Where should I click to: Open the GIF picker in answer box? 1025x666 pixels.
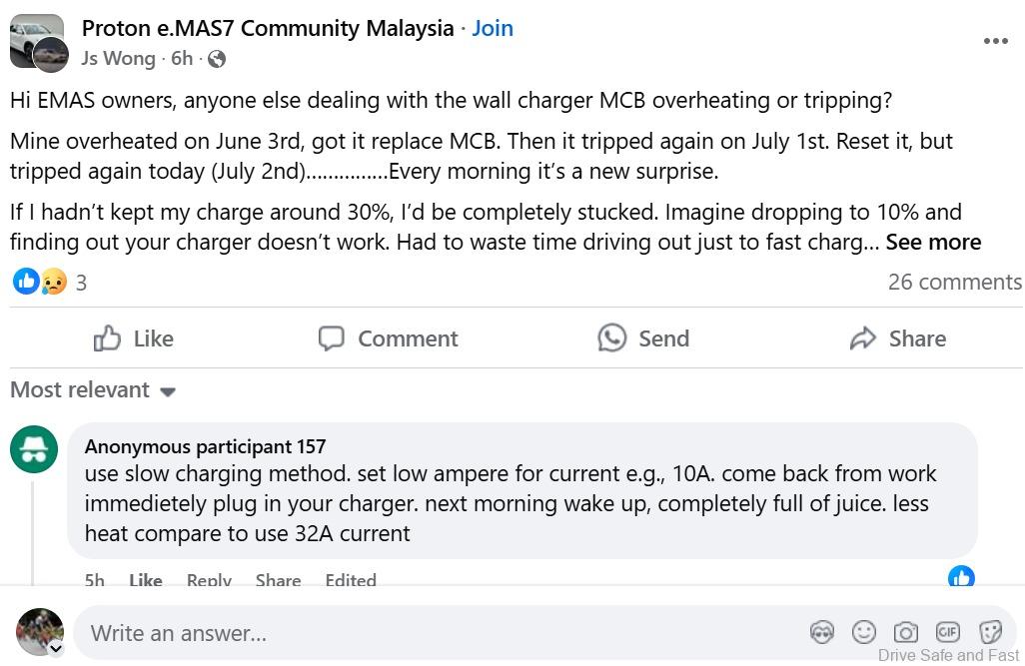click(x=948, y=632)
